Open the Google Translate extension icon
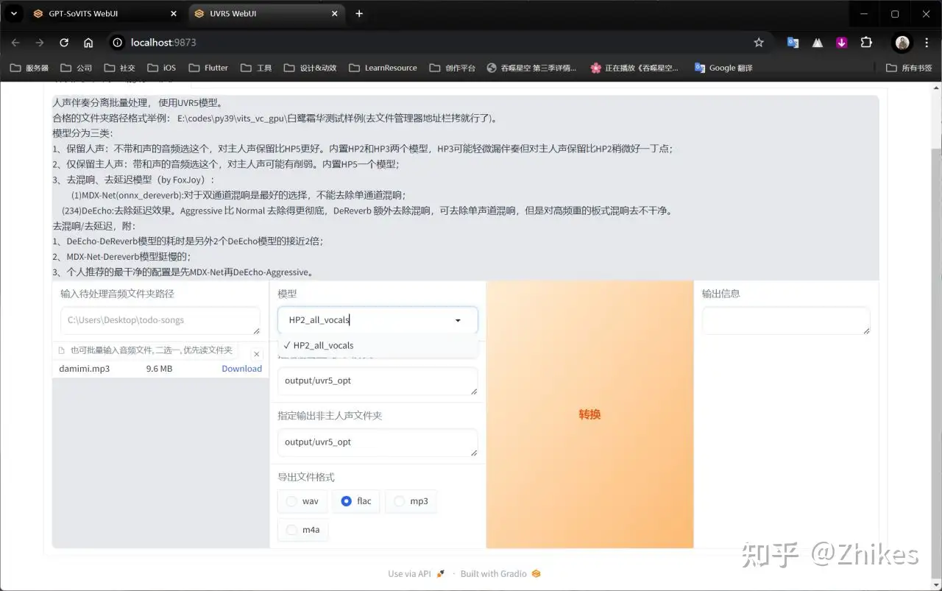This screenshot has width=942, height=591. pos(793,43)
